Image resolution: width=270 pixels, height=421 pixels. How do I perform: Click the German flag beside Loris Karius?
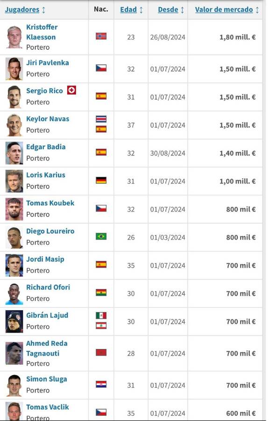101,181
